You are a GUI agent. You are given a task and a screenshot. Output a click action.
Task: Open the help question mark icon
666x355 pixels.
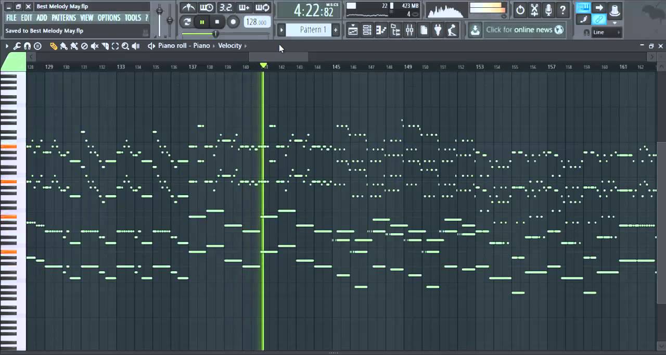click(562, 9)
